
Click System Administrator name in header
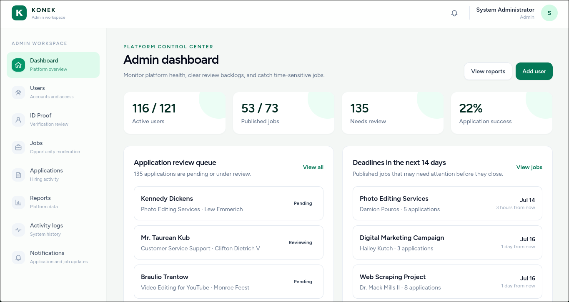click(x=505, y=10)
